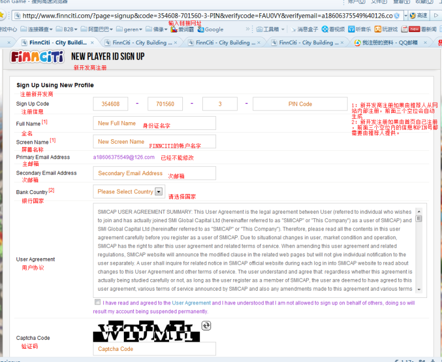Open the Google bookmark

(x=211, y=29)
